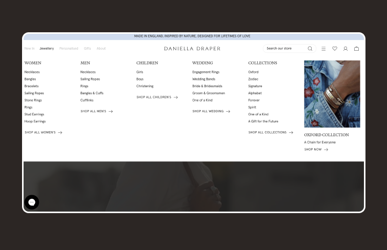Open the Cufflinks link

[87, 100]
